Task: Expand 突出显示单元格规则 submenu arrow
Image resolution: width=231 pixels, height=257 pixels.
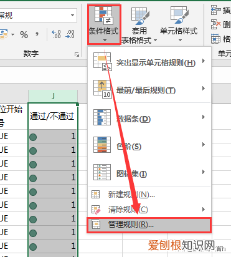Action: [x=204, y=61]
